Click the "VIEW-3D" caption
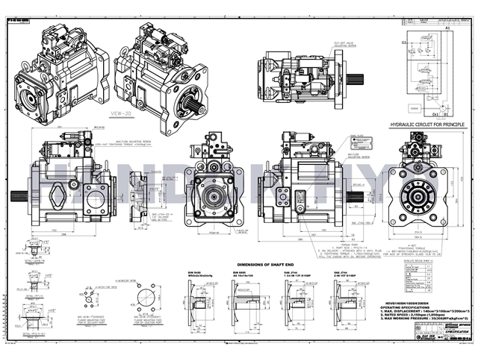Screen dimensions: 478x358 click(x=121, y=113)
